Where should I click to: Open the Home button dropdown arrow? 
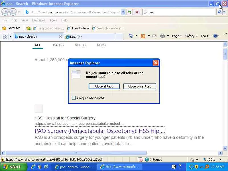[x=137, y=36]
